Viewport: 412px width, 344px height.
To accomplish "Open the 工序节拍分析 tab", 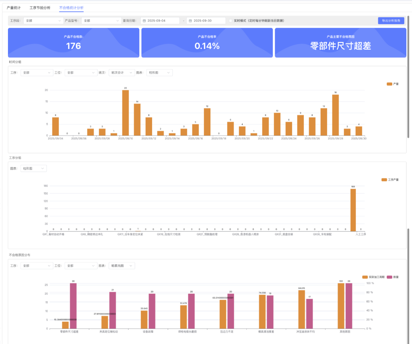I will 40,8.
